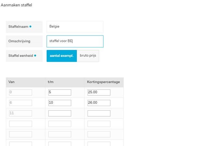Click the empty Van field in fourth row

point(20,124)
